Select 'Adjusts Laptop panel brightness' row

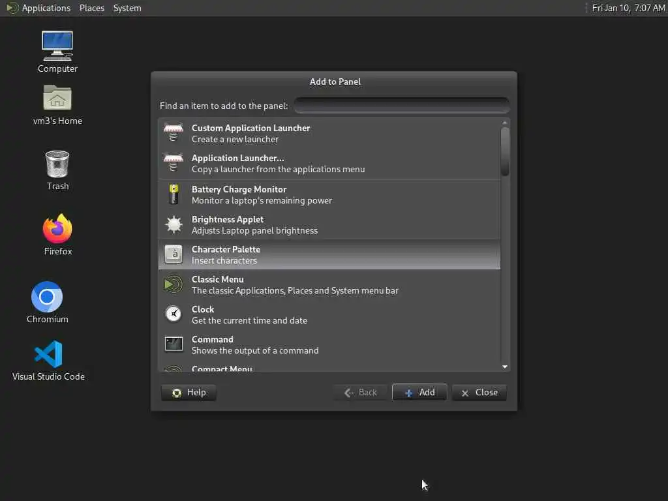pos(254,230)
